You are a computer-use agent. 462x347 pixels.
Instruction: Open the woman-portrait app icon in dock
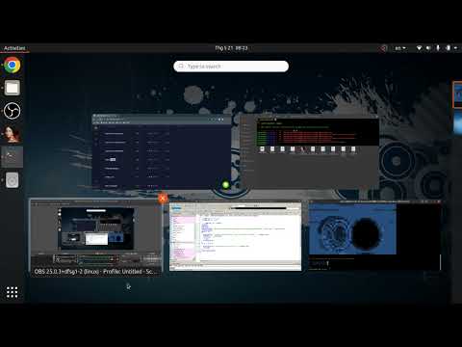click(x=13, y=134)
